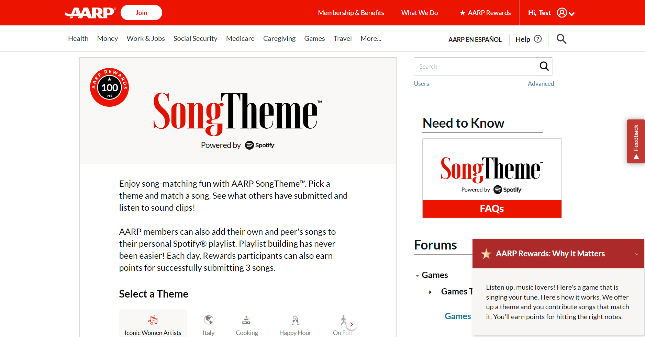Open the Medicare section
The width and height of the screenshot is (645, 337).
(240, 38)
